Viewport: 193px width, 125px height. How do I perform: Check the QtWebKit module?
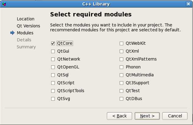click(121, 43)
